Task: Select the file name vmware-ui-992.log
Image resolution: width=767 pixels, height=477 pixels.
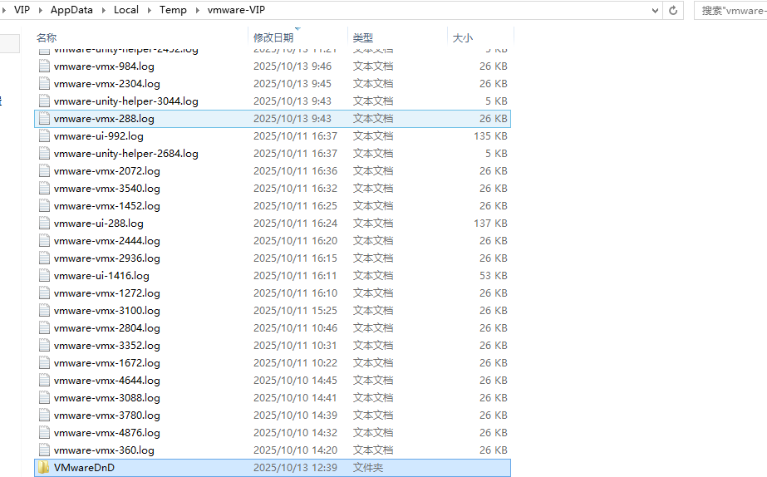Action: 98,136
